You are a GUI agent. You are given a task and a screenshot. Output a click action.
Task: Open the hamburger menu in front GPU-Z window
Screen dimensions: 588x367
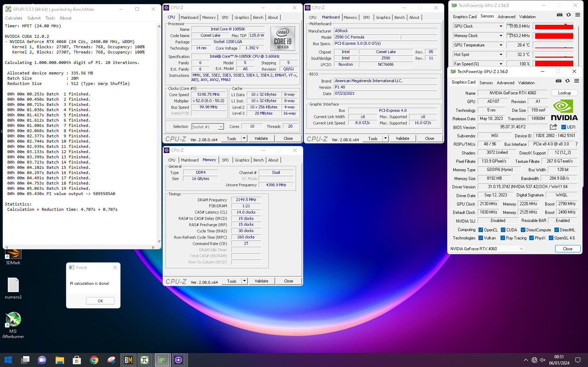click(x=576, y=81)
